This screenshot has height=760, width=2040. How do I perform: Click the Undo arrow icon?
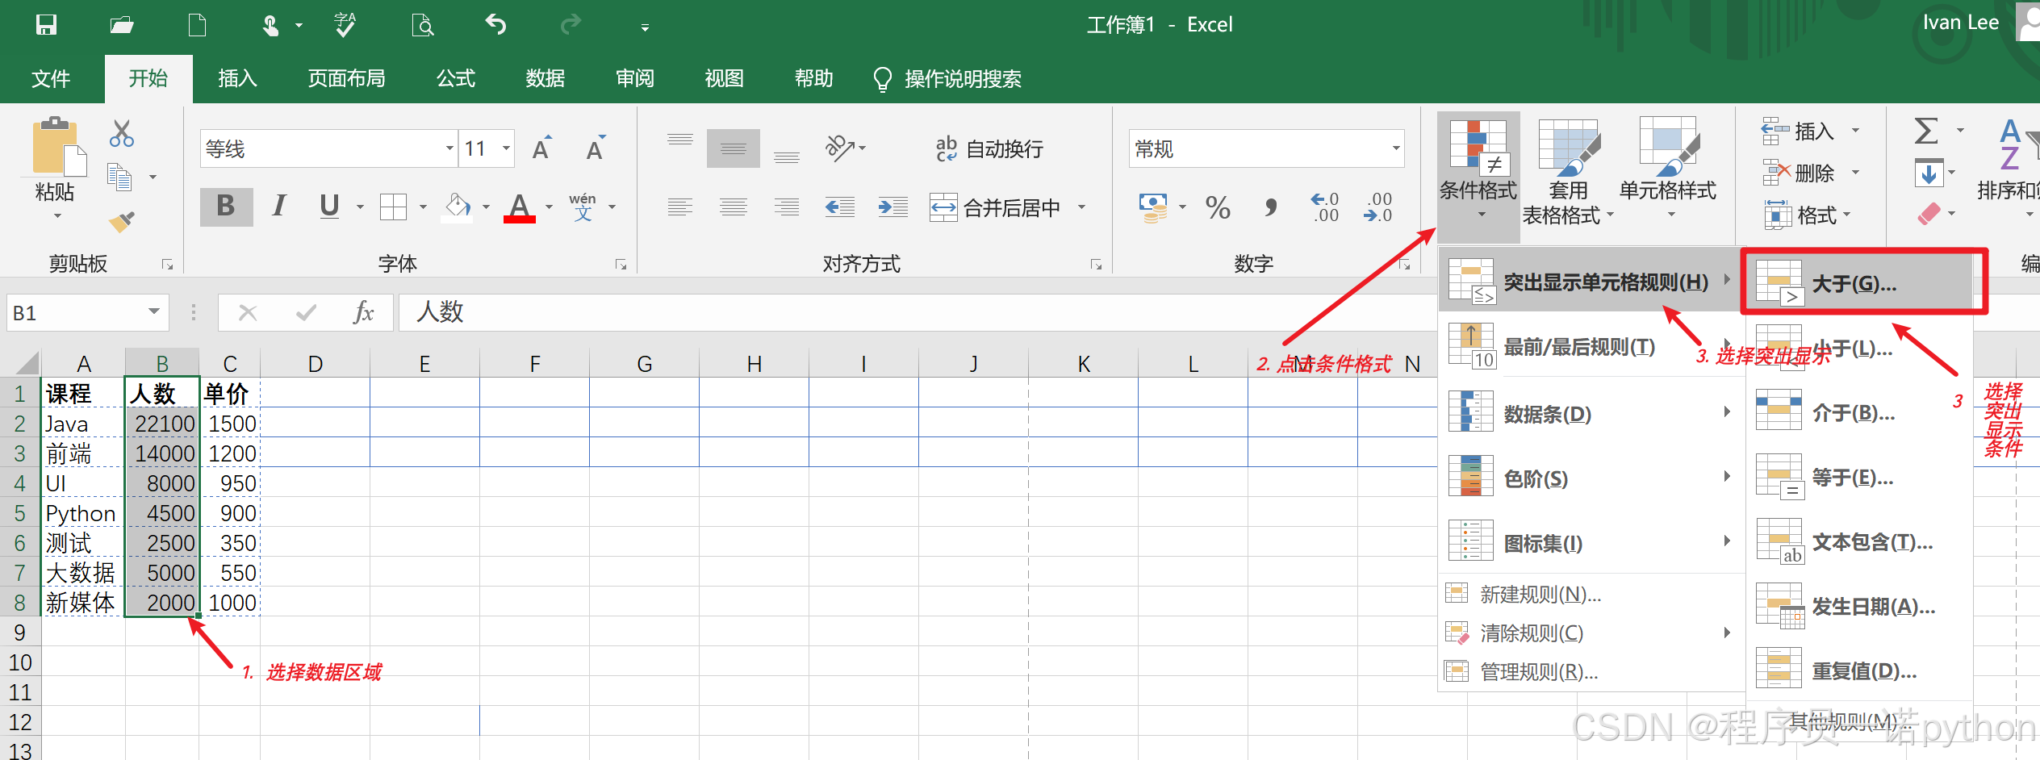point(495,25)
